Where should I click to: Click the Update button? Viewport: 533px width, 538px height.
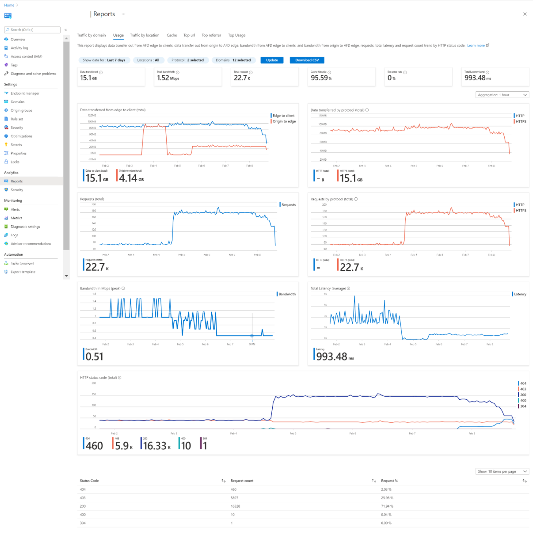click(x=272, y=60)
